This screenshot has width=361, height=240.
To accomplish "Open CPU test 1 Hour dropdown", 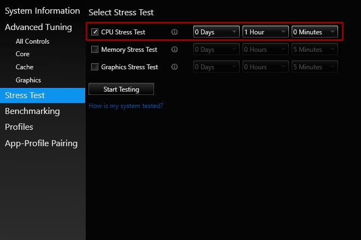I will 265,32.
